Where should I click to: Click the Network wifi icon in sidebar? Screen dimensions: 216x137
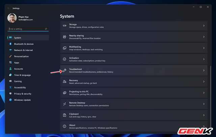pyautogui.click(x=10, y=50)
